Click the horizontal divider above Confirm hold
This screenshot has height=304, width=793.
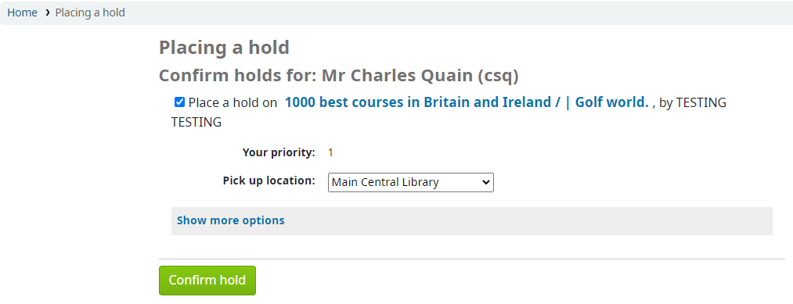(472, 259)
